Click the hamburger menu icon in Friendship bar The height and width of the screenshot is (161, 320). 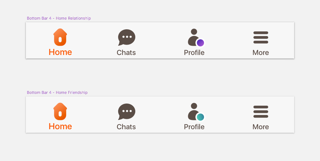click(x=261, y=112)
